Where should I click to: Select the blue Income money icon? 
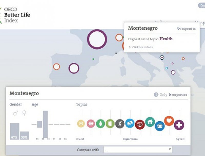(x=130, y=123)
